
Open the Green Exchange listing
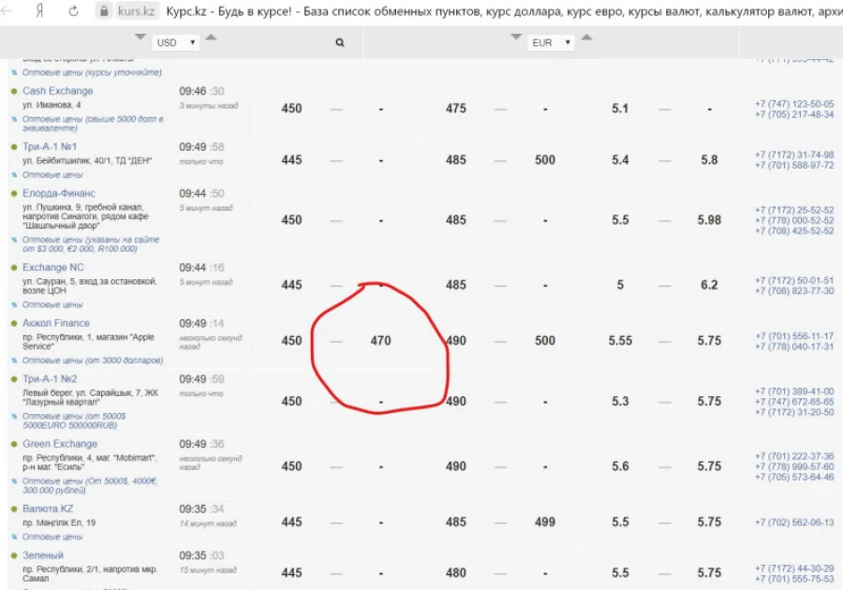click(x=60, y=444)
